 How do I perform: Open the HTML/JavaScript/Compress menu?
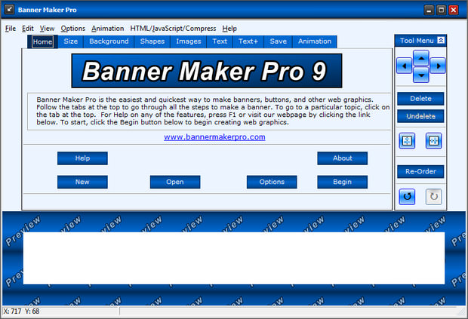tap(173, 29)
